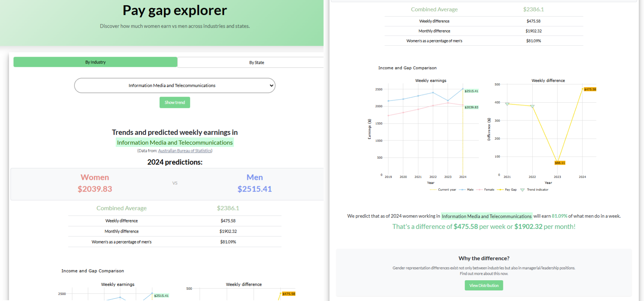Click the Show trend button
Viewport: 644px width, 301px height.
click(x=175, y=102)
